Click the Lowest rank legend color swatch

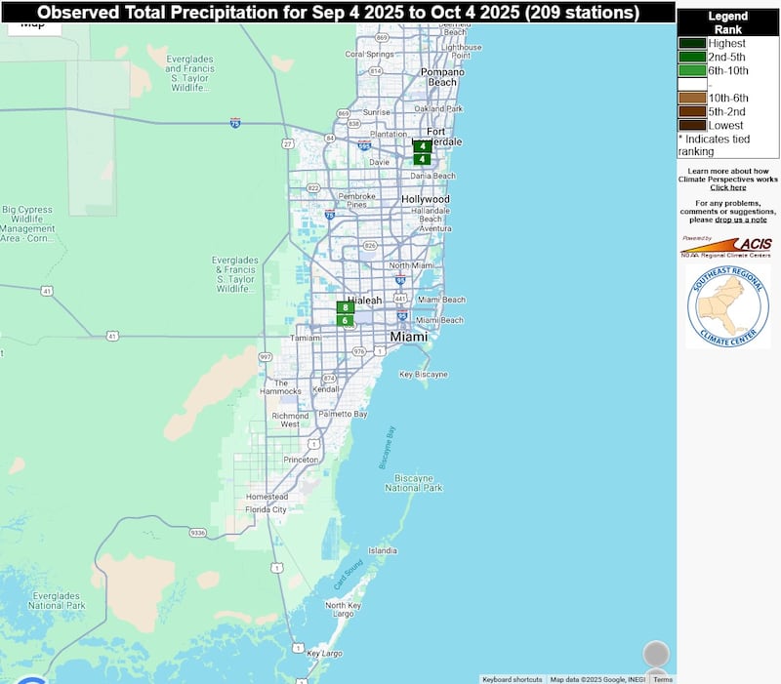[x=693, y=125]
